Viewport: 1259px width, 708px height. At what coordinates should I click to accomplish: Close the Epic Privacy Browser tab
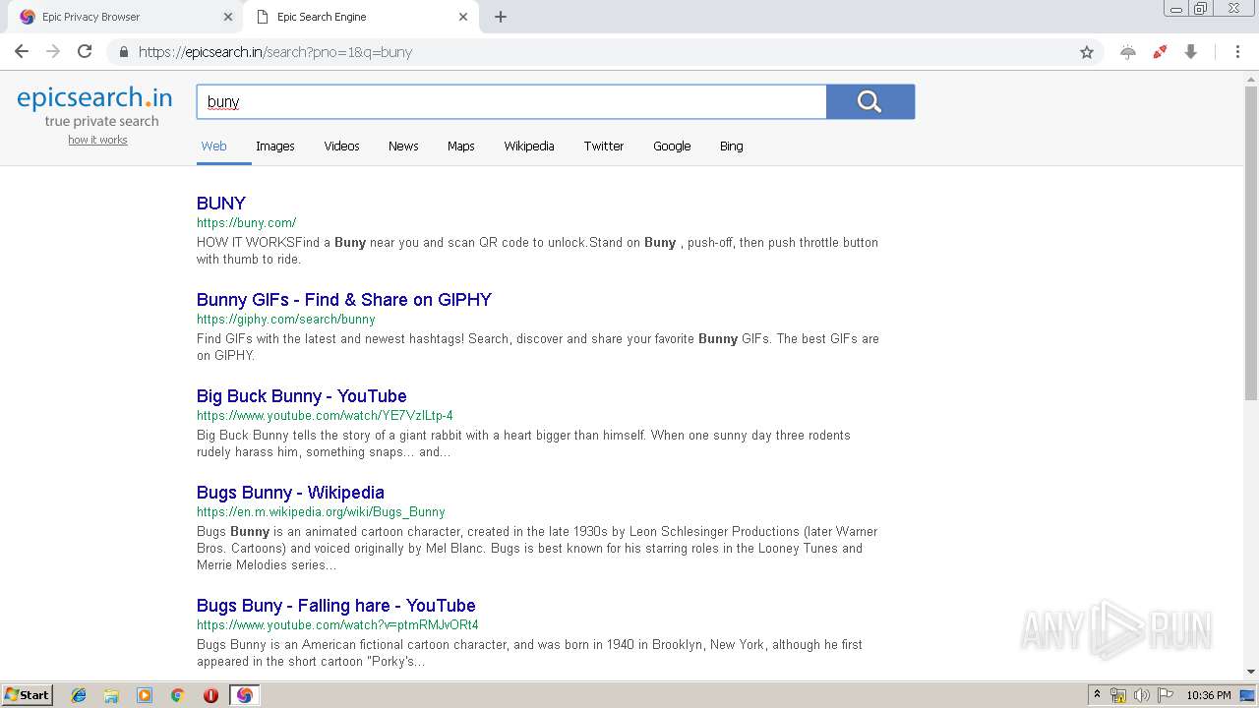228,17
